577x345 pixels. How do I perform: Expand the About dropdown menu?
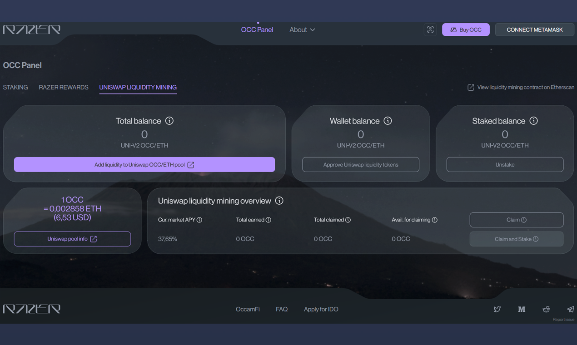pos(302,30)
